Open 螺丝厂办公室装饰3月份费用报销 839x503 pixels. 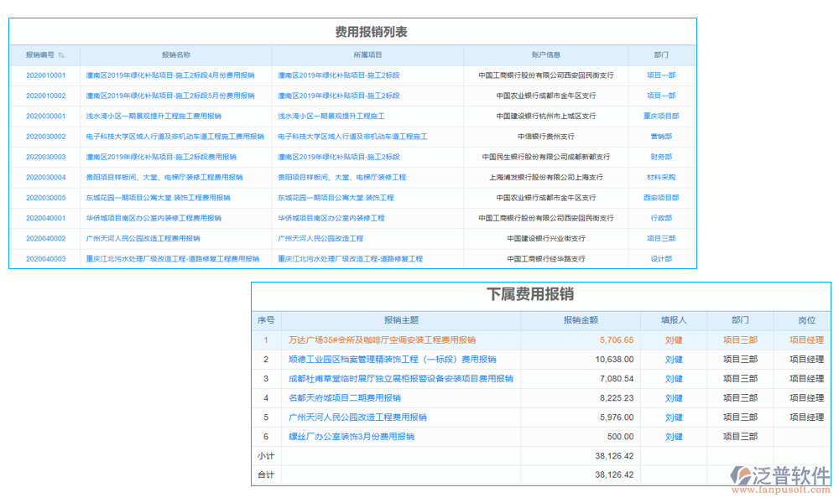click(351, 437)
